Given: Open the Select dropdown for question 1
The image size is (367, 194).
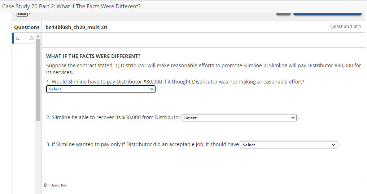Looking at the screenshot, I should tap(101, 89).
